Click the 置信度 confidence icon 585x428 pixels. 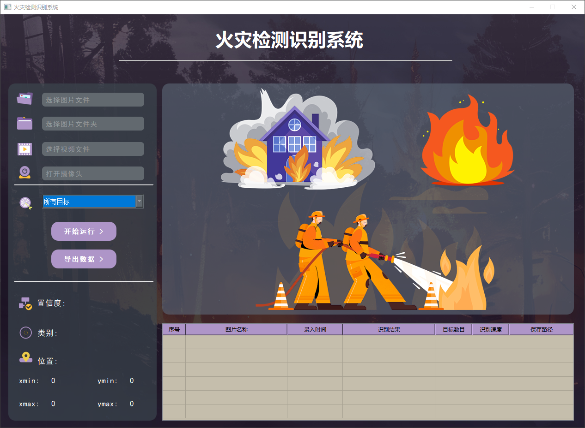25,303
